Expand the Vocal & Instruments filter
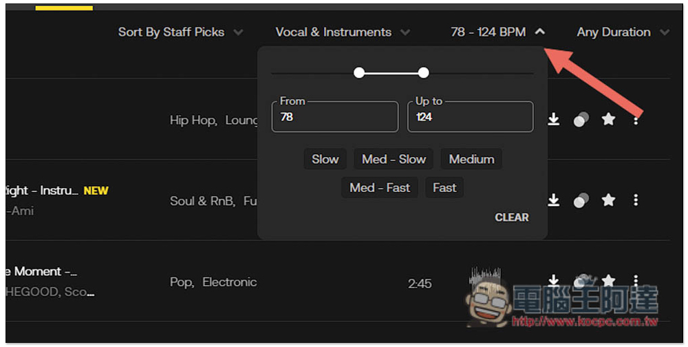The width and height of the screenshot is (688, 347). [342, 32]
